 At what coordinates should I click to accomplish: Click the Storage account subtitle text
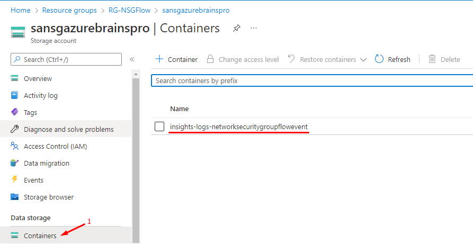click(53, 41)
